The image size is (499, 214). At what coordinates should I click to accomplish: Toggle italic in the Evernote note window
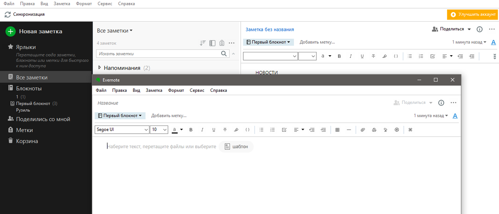203,130
